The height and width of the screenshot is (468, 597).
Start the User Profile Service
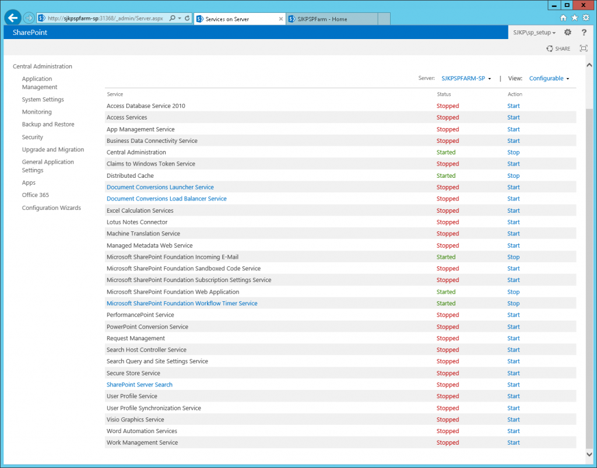click(513, 396)
